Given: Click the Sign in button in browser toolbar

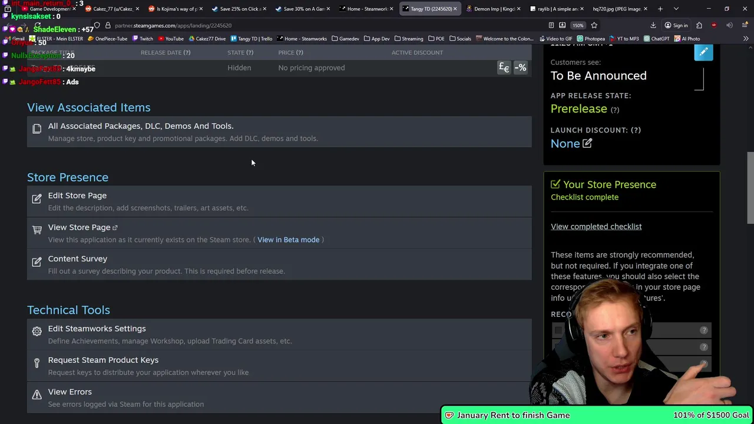Looking at the screenshot, I should pyautogui.click(x=676, y=25).
